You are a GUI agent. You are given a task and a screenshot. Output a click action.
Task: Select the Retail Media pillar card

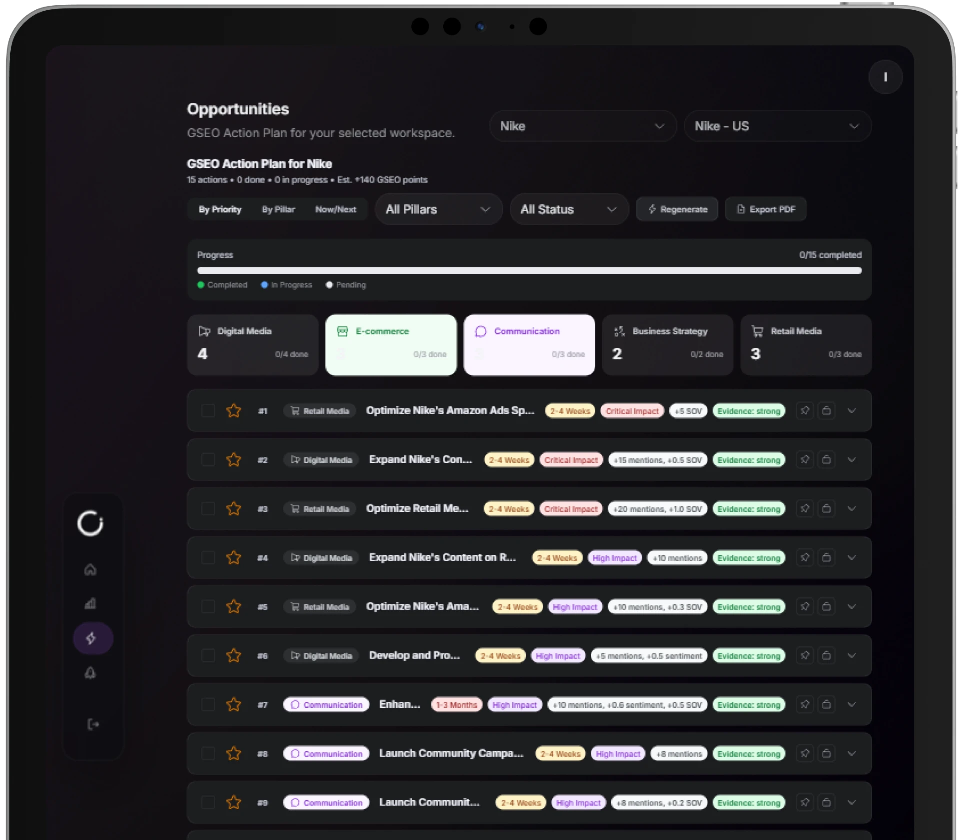806,345
